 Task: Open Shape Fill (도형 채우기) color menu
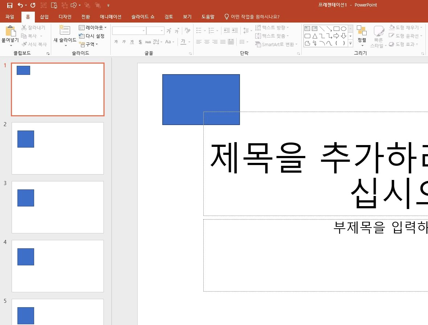point(405,28)
